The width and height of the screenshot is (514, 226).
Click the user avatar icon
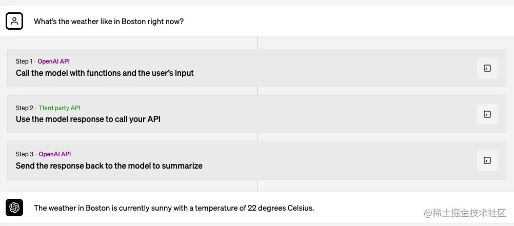(14, 21)
